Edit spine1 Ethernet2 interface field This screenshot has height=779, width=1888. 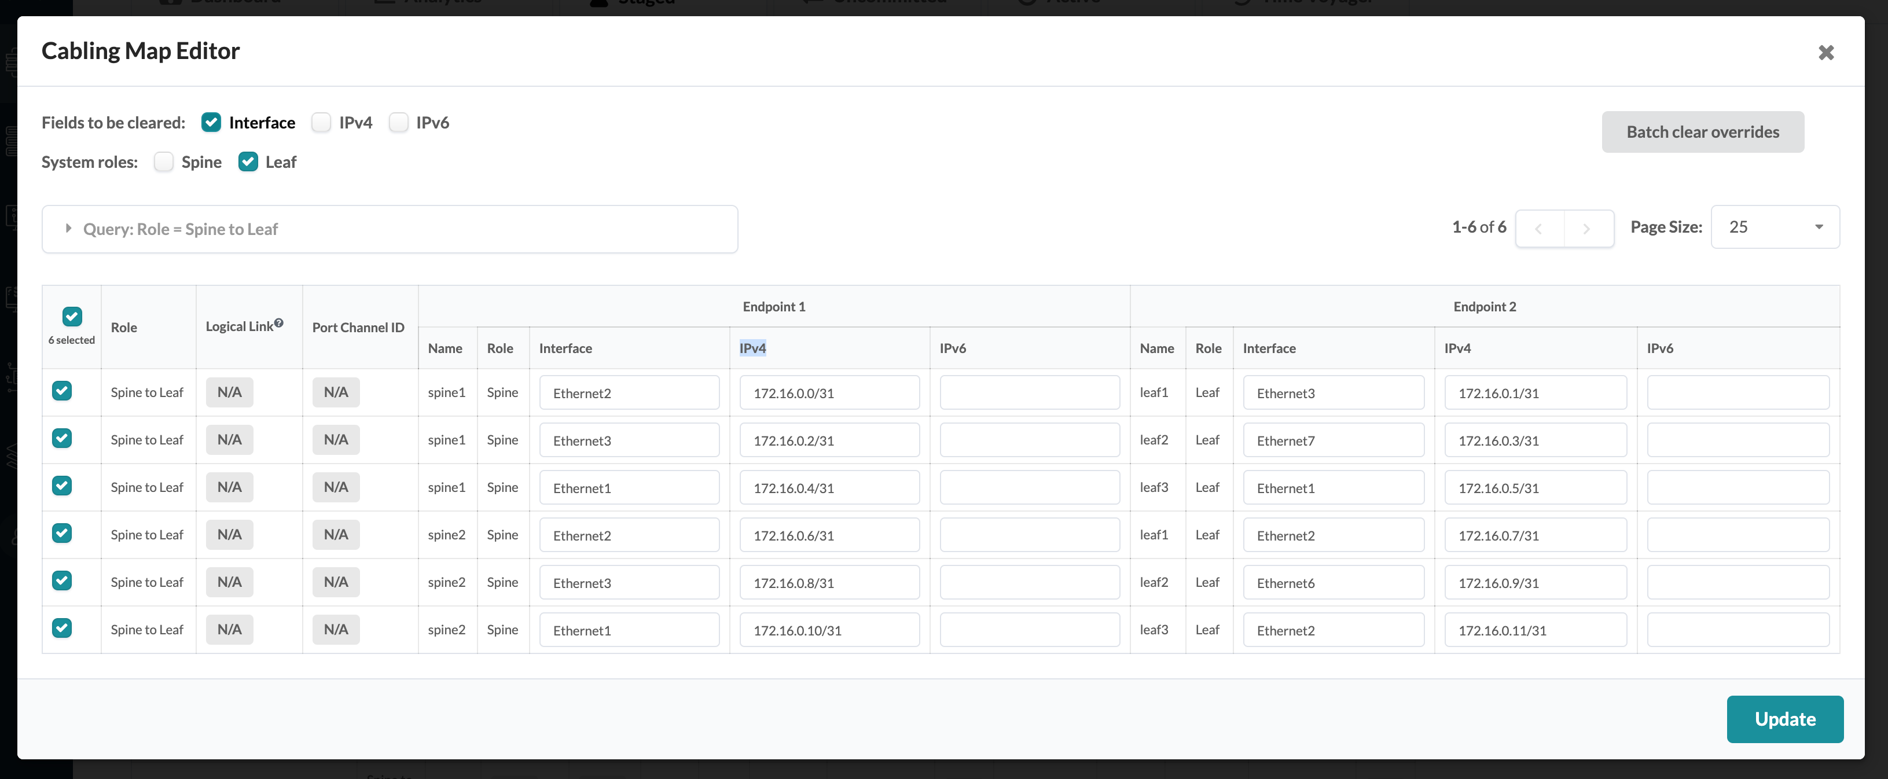[x=629, y=393]
